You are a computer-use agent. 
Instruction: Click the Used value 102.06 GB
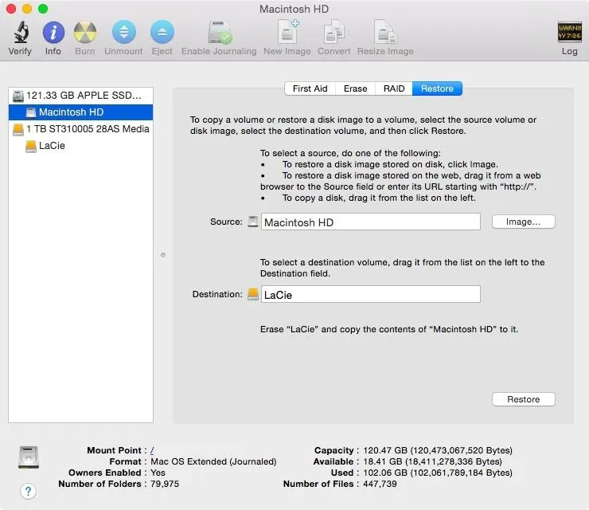click(438, 473)
